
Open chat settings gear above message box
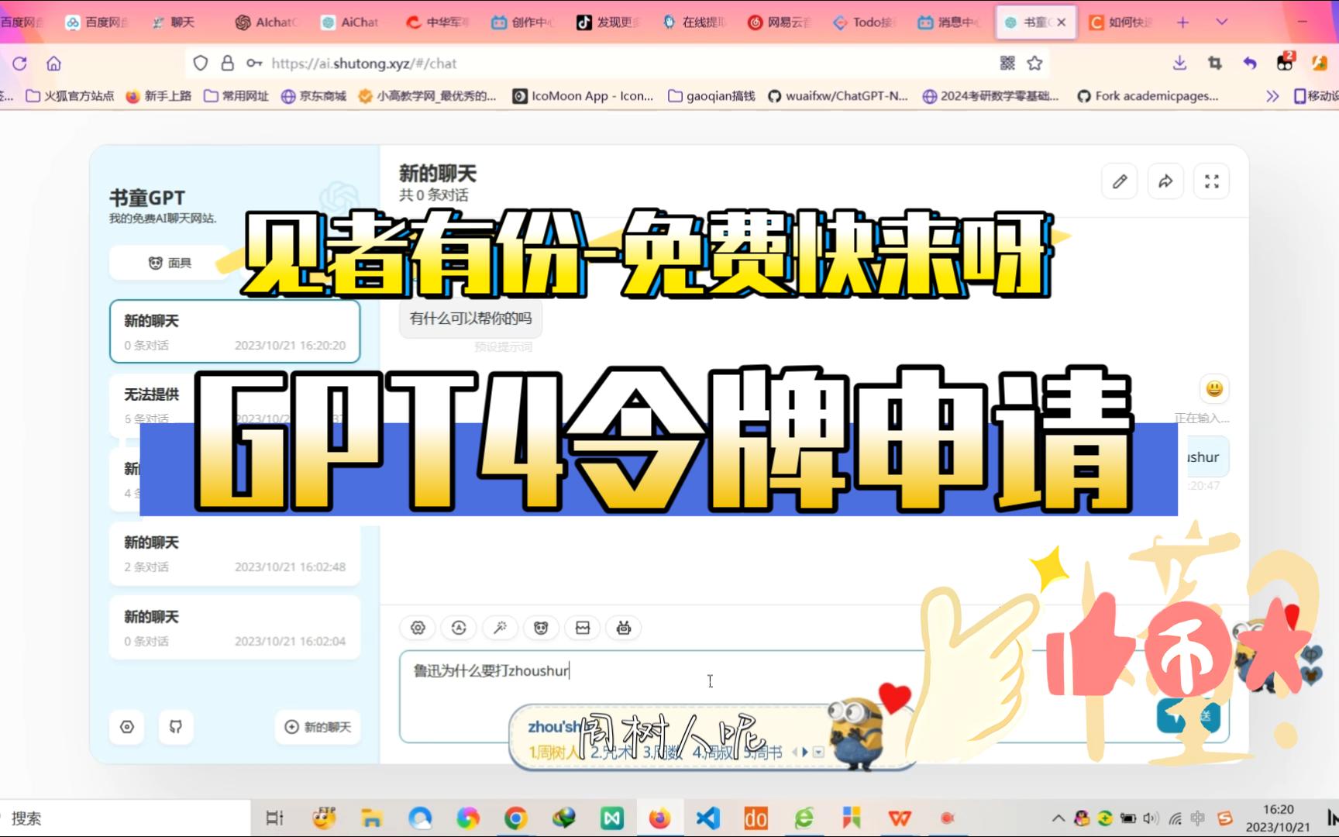(x=418, y=628)
